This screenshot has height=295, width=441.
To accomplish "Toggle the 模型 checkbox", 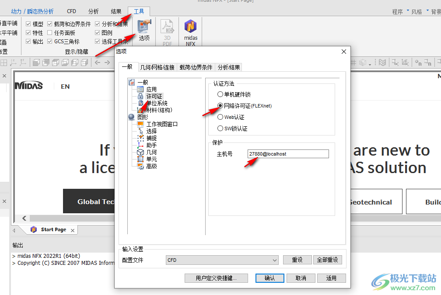I will click(x=28, y=24).
